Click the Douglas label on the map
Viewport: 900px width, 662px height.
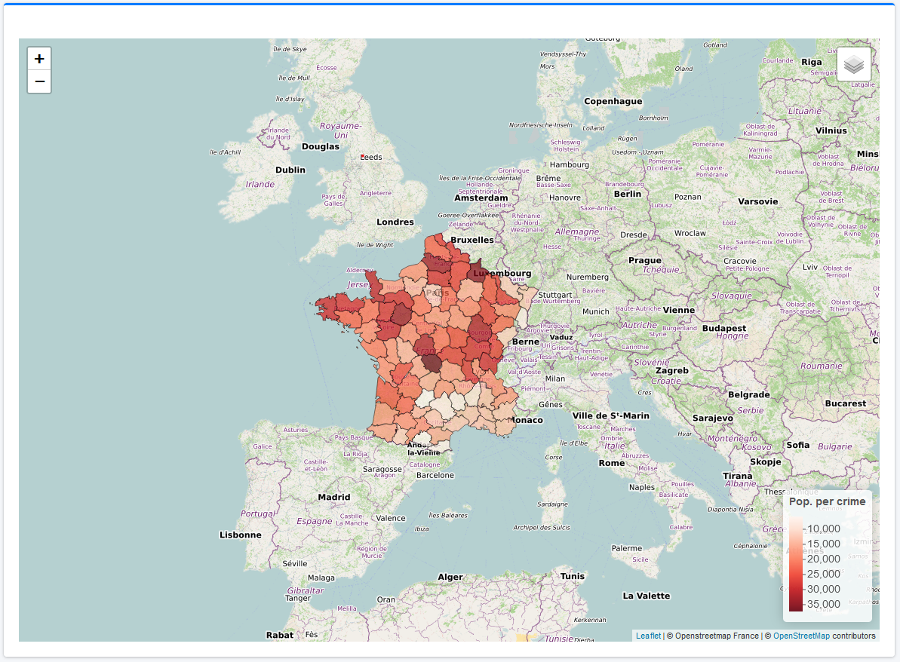click(x=321, y=146)
